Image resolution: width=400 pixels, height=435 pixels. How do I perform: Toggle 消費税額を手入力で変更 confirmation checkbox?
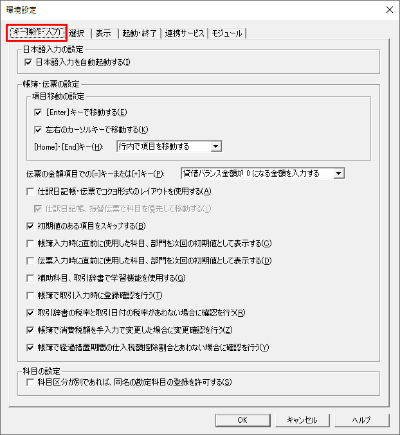pyautogui.click(x=30, y=330)
